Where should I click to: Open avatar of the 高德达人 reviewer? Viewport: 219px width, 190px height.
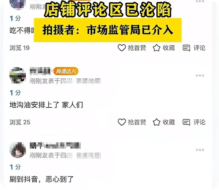point(17,75)
